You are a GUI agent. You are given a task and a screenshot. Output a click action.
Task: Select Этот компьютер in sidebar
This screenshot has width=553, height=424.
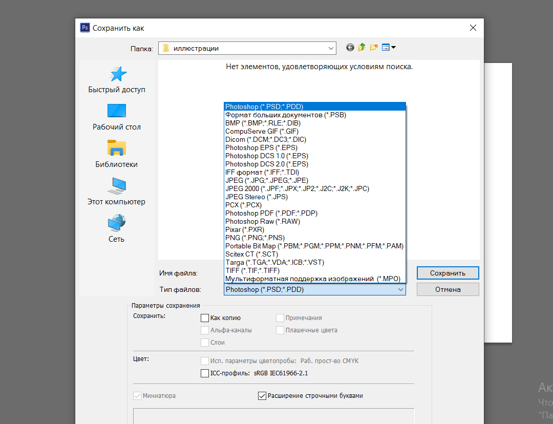pos(117,192)
